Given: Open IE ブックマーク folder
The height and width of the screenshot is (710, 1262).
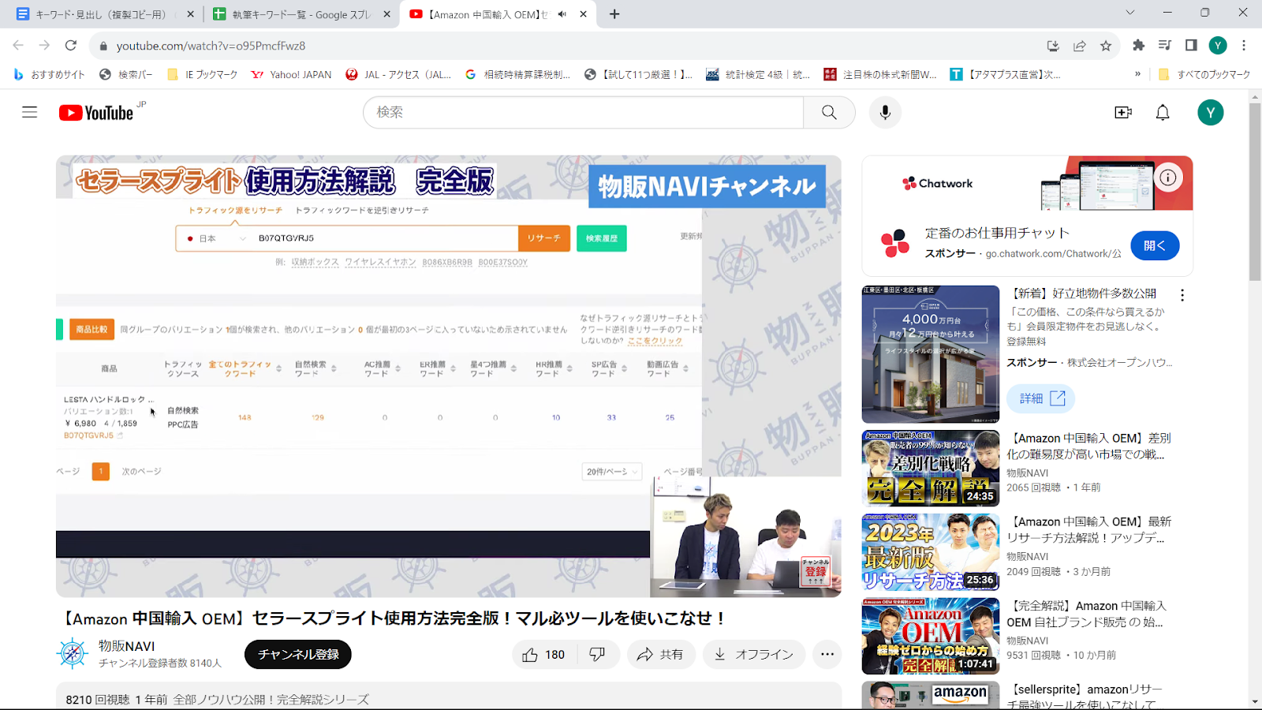Looking at the screenshot, I should 203,74.
